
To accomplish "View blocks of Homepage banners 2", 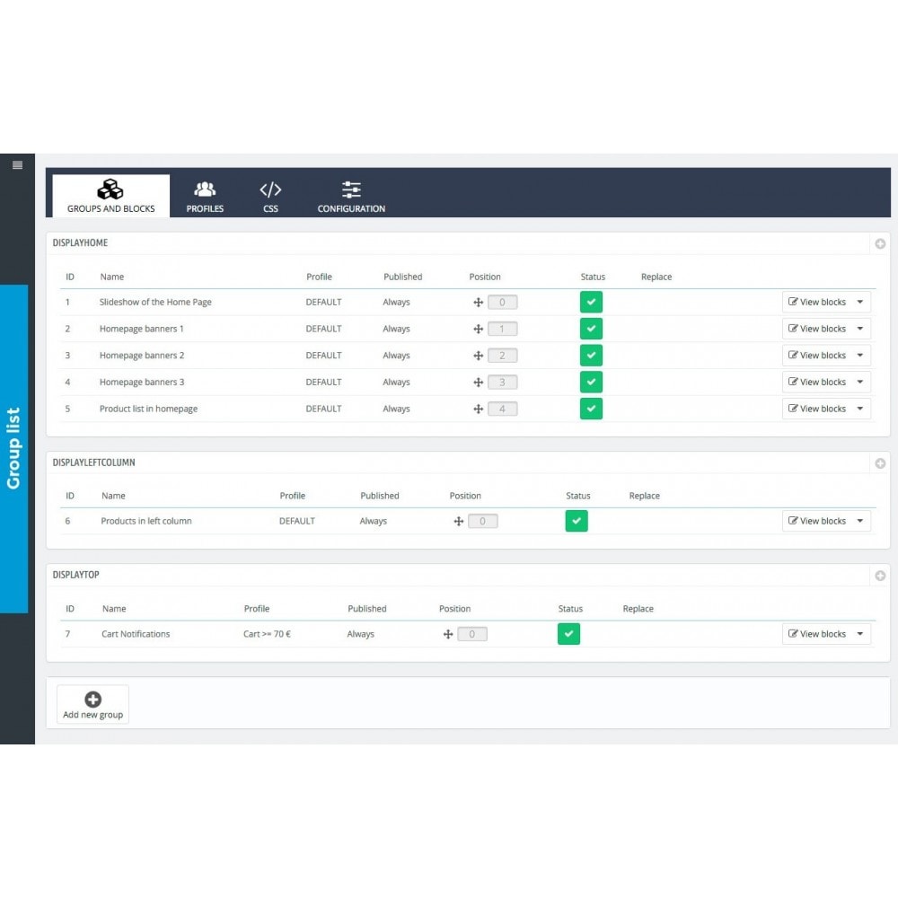I will [816, 355].
